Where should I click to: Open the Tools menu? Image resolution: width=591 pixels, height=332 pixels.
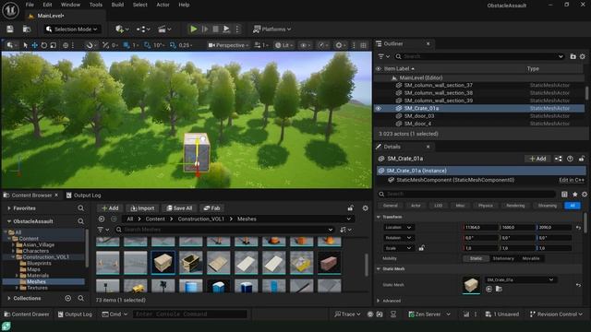96,5
